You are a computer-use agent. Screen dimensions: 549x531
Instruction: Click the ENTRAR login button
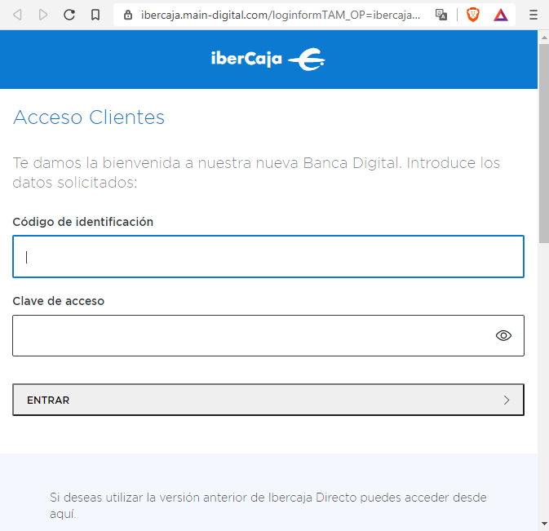coord(268,400)
